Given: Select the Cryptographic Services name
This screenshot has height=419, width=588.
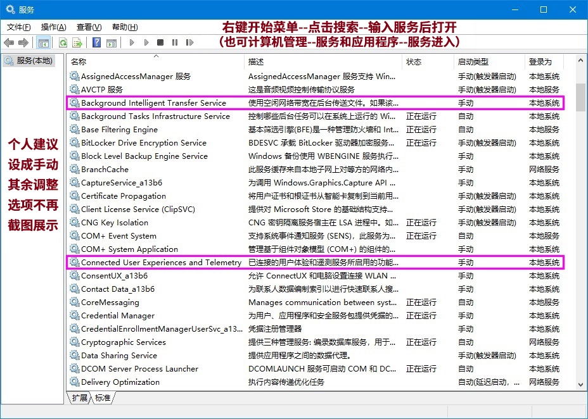Looking at the screenshot, I should 124,342.
